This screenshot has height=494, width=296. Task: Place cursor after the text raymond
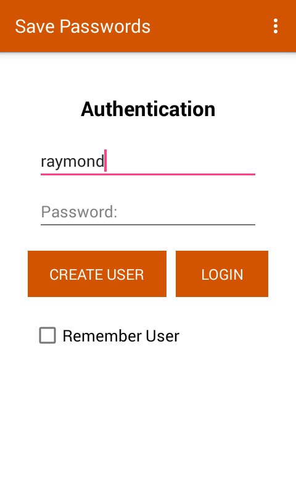click(x=105, y=161)
